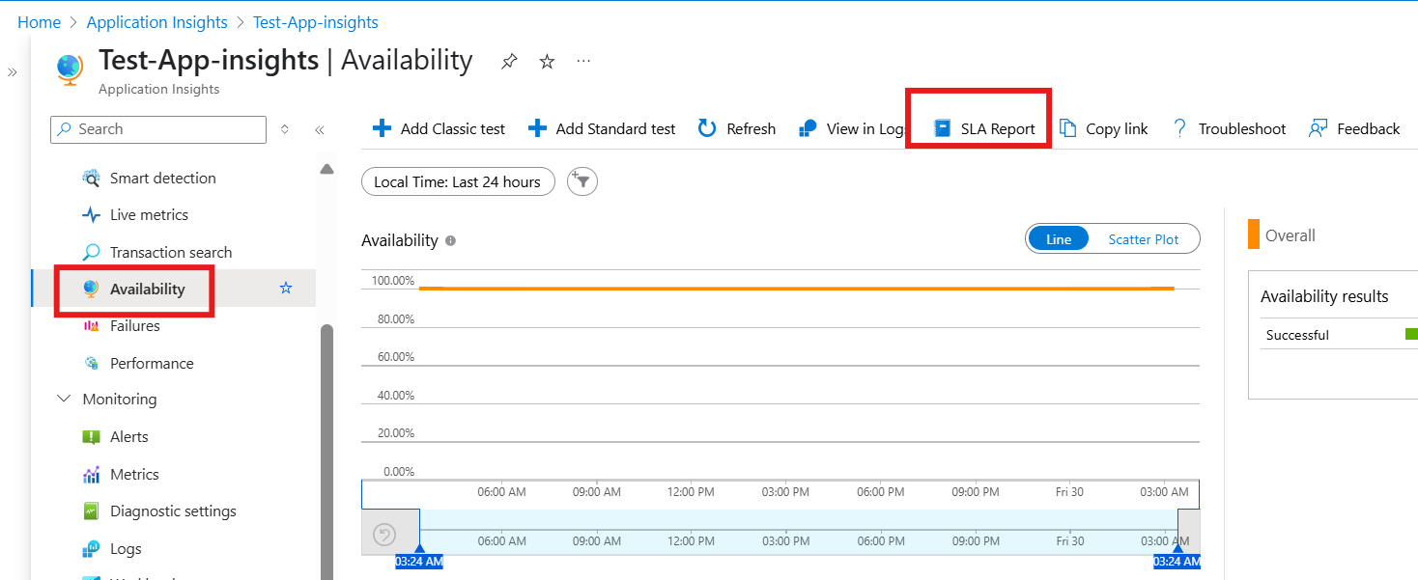Go to Home breadcrumb

[39, 22]
